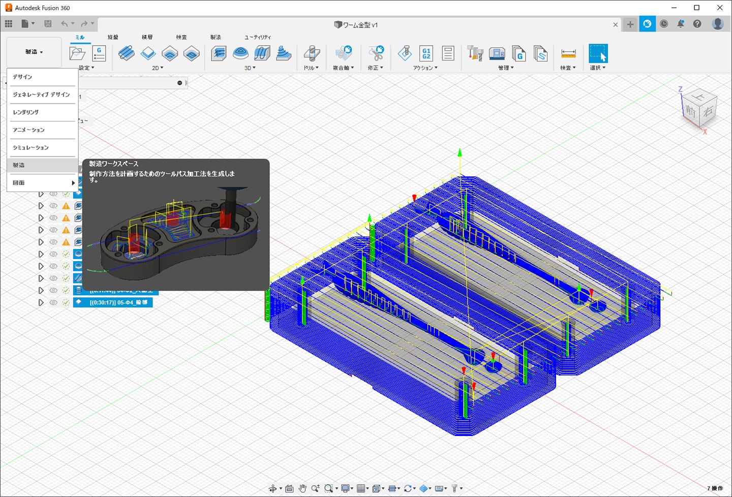The image size is (732, 497).
Task: Toggle eye icon on first warning operation
Action: pyautogui.click(x=53, y=206)
